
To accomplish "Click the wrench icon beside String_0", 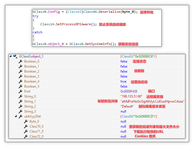I will click(21, 96).
